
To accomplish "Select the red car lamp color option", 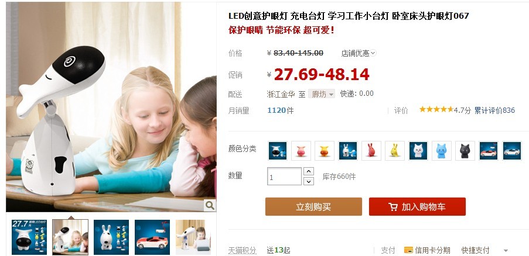I will click(x=489, y=151).
